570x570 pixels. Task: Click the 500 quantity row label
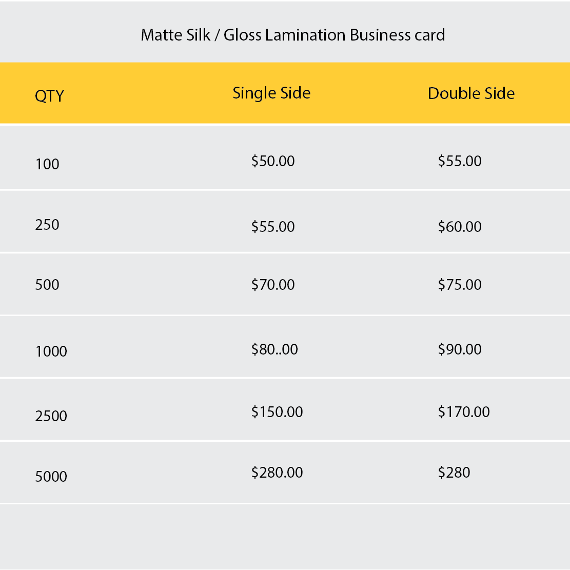pos(47,285)
